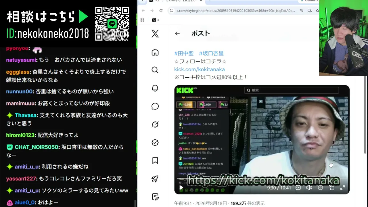Open the apps grid in the bookmarks bar
The width and height of the screenshot is (368, 207).
coord(142,20)
